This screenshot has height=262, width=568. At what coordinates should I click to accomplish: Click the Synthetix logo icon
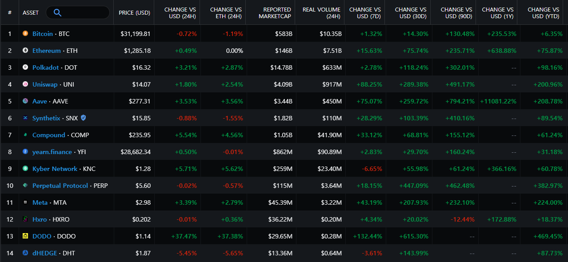(25, 118)
